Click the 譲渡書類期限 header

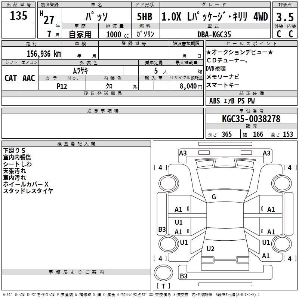tap(186, 43)
